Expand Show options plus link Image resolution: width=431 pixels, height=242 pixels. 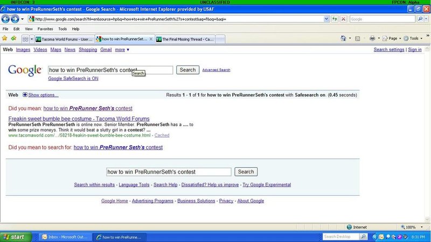[x=40, y=95]
